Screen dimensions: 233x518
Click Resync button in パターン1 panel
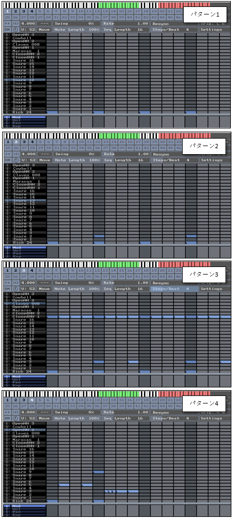175,24
